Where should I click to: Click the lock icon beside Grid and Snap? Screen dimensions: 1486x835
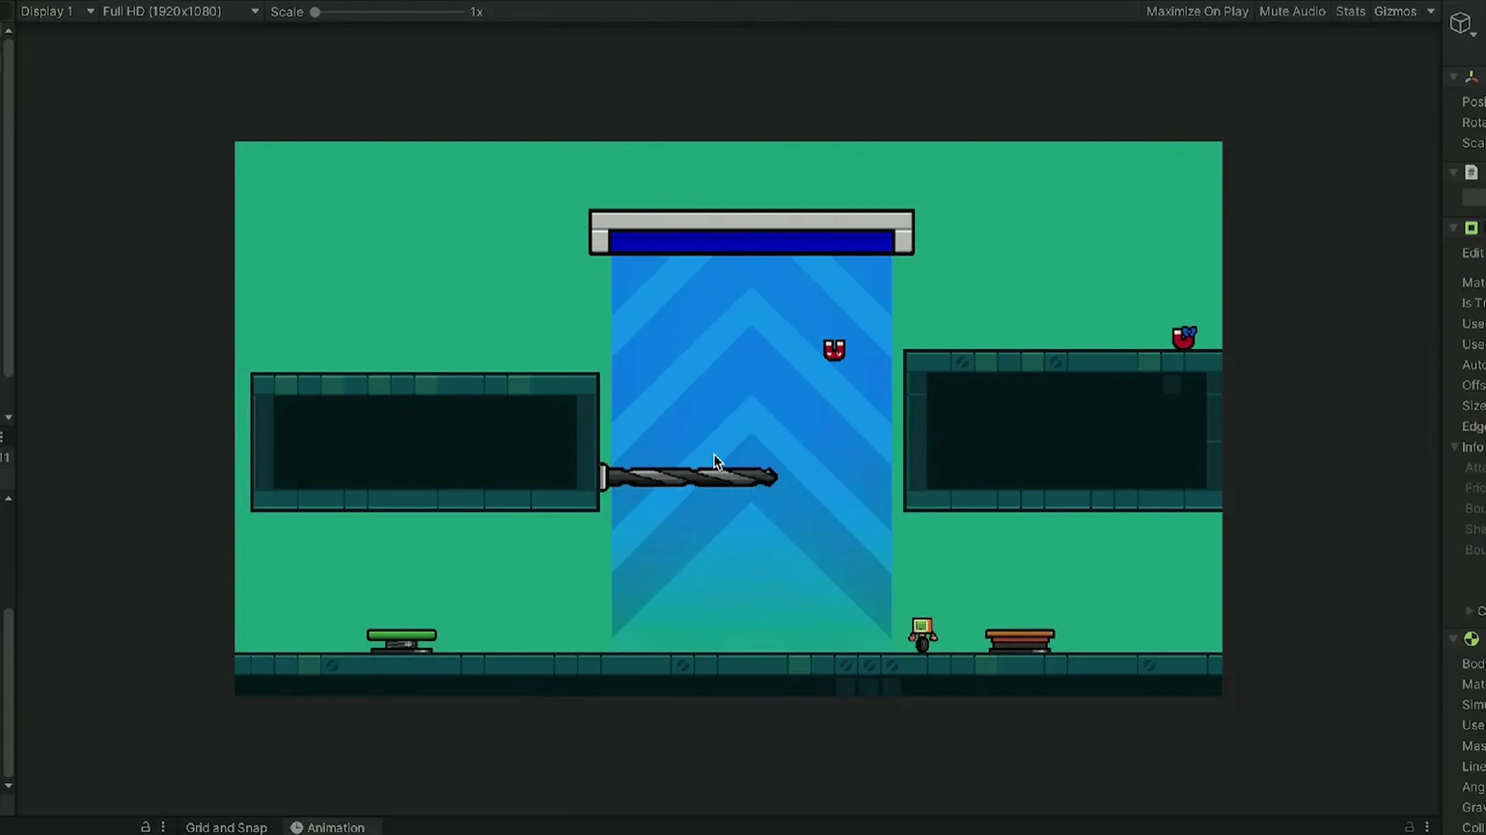point(146,827)
